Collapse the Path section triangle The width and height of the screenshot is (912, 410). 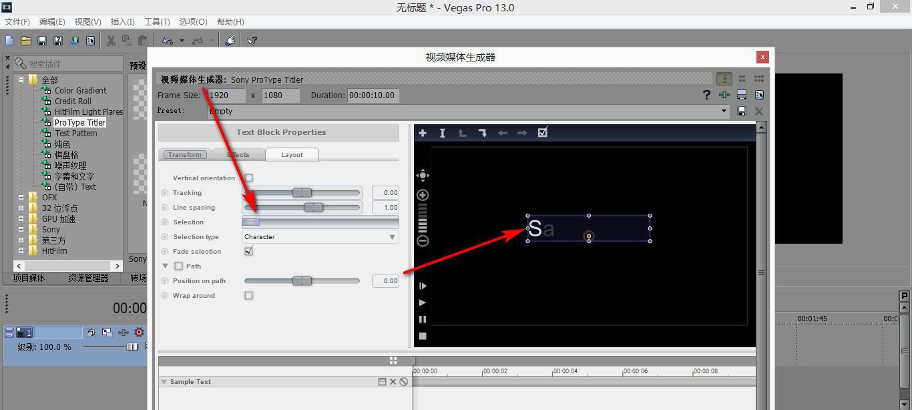point(165,266)
